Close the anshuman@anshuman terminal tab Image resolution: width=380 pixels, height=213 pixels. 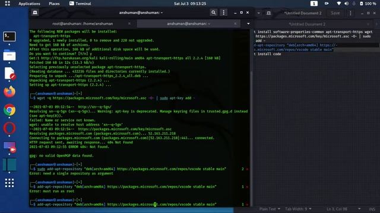pos(235,24)
